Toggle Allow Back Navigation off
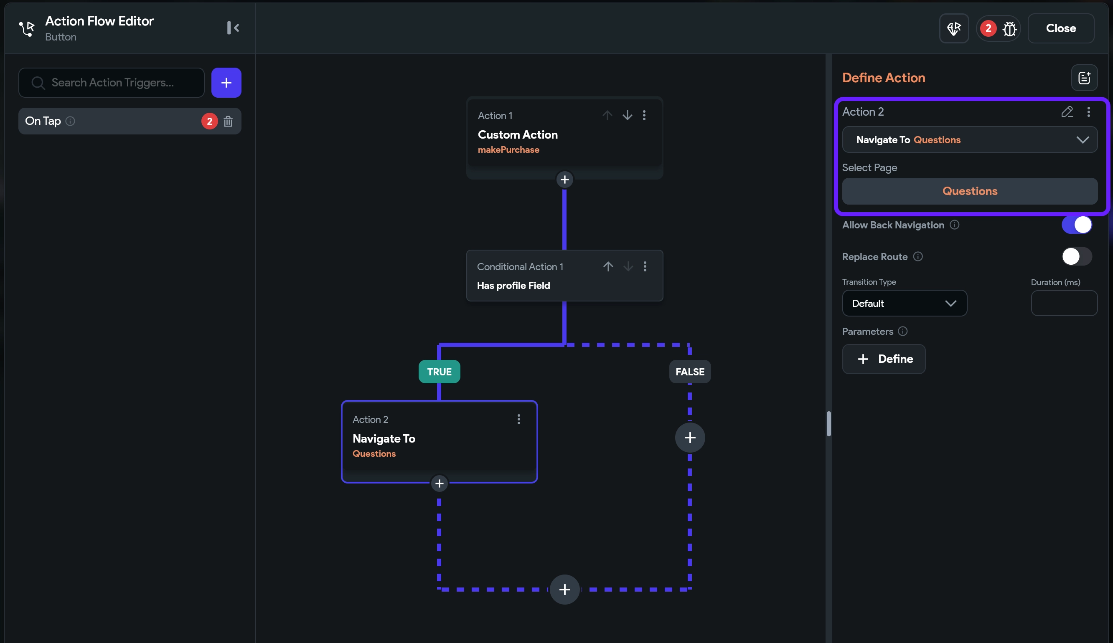Image resolution: width=1113 pixels, height=643 pixels. [1076, 225]
